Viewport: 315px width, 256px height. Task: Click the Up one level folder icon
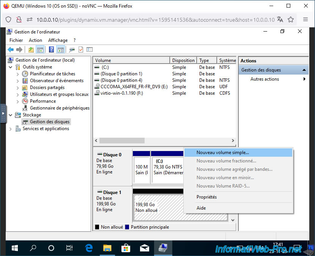pyautogui.click(x=31, y=49)
